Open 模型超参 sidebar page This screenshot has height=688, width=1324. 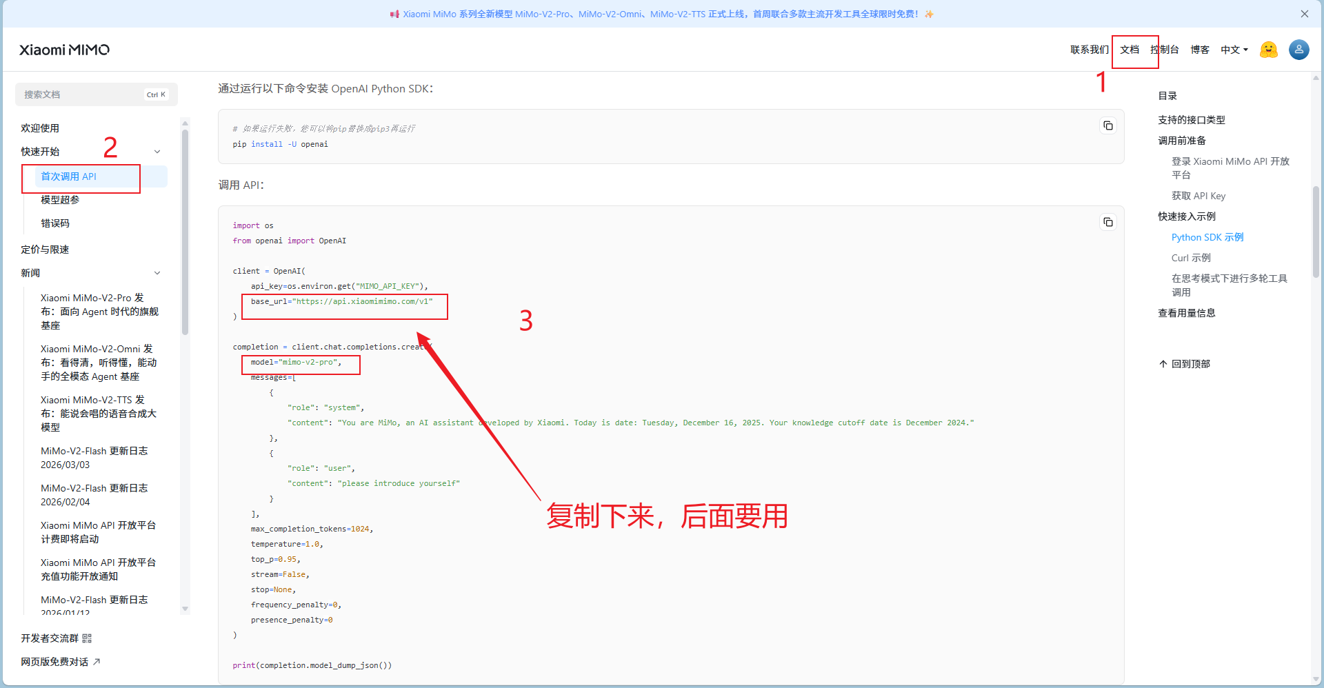click(x=60, y=200)
